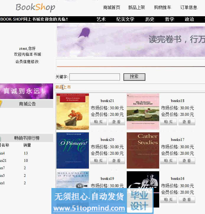Click the 搜索 button
Screen dimensions: 205x214
(134, 77)
